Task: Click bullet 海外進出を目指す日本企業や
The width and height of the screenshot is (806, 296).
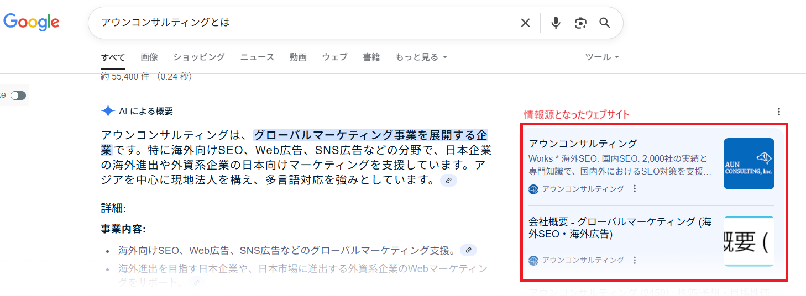Action: click(303, 275)
